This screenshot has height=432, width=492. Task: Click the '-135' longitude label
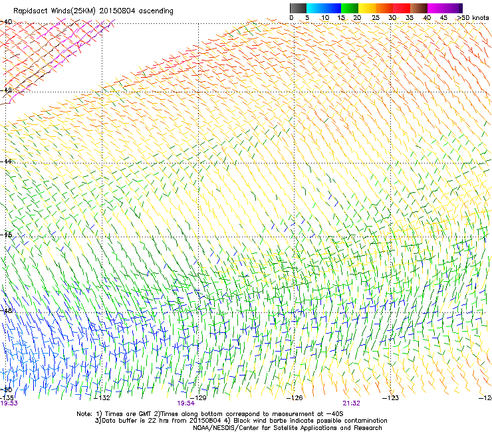tap(7, 398)
